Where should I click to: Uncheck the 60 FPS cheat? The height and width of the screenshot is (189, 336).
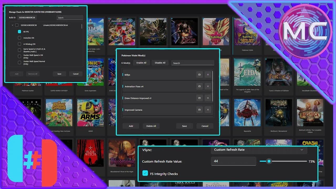click(19, 31)
